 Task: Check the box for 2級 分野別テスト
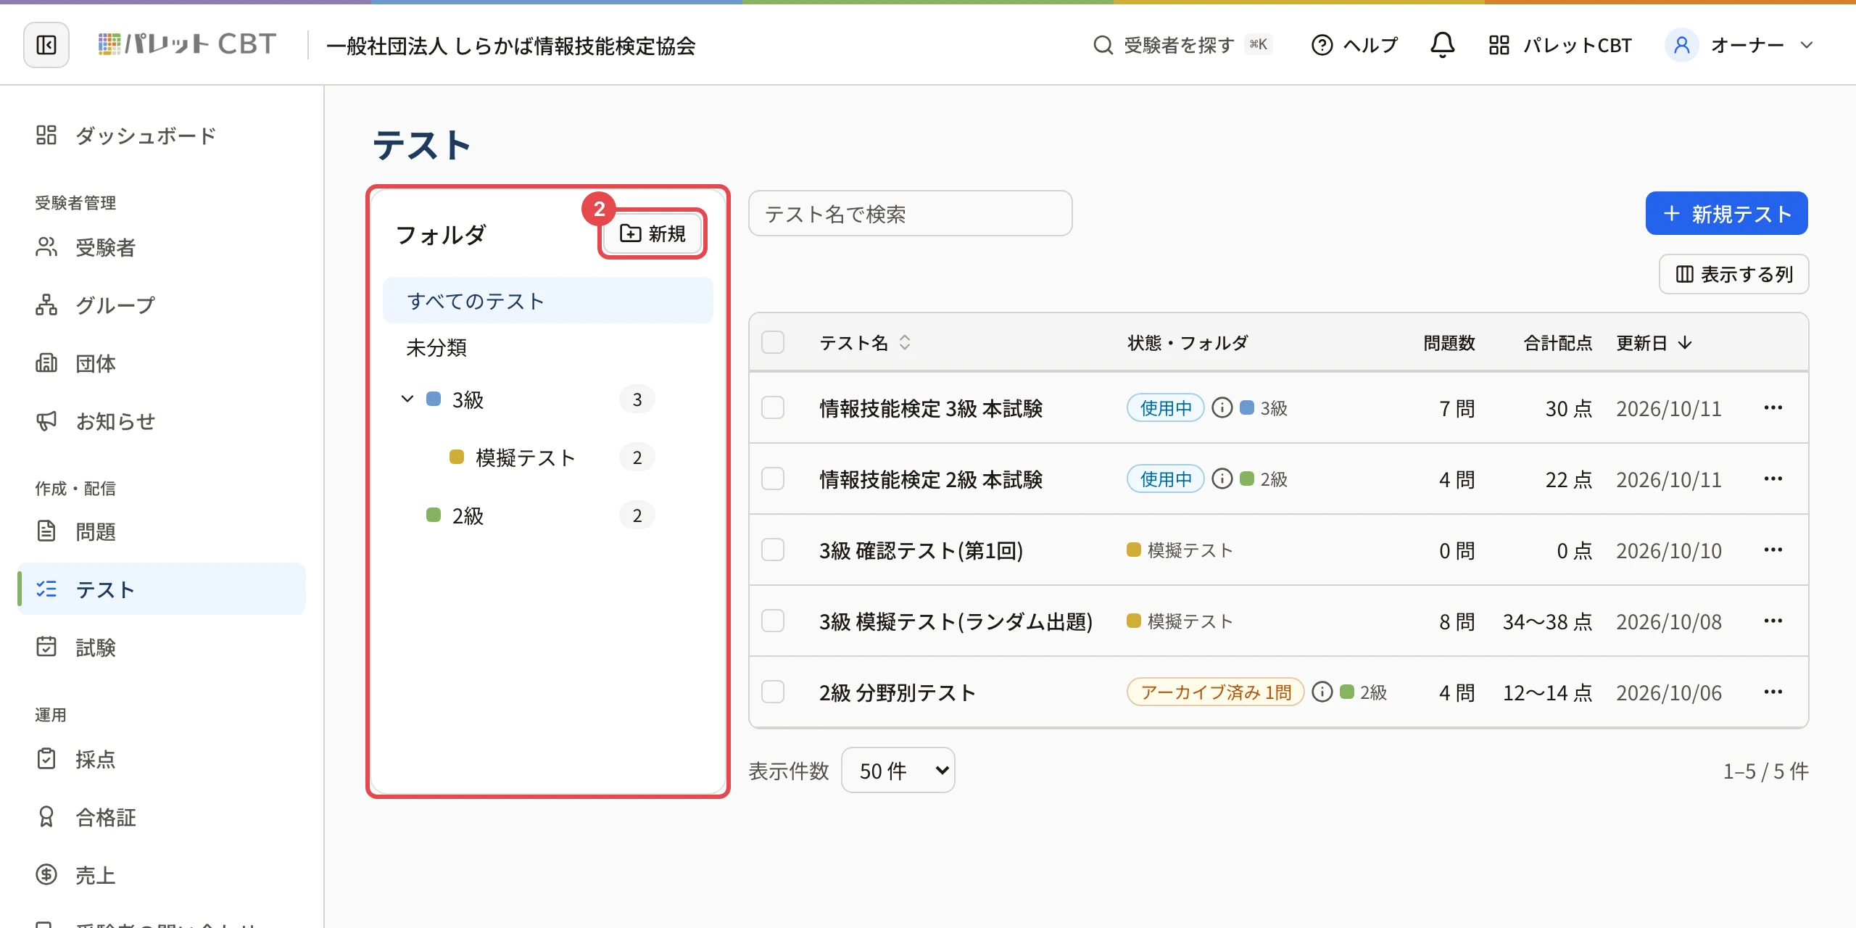pos(773,692)
